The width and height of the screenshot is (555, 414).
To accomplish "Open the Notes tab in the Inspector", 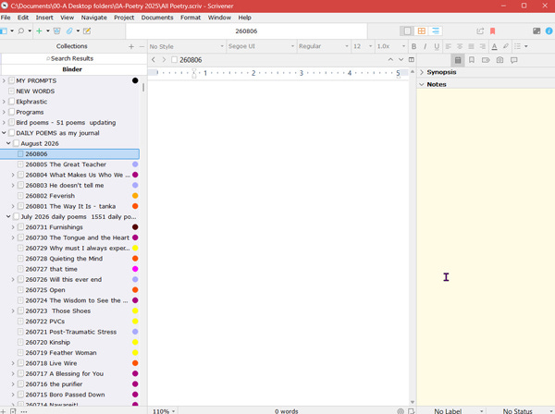I will [x=458, y=60].
